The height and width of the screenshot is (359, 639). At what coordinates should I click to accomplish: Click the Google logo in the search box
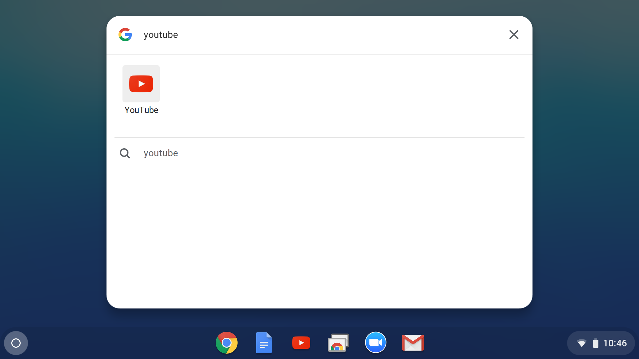[x=125, y=35]
